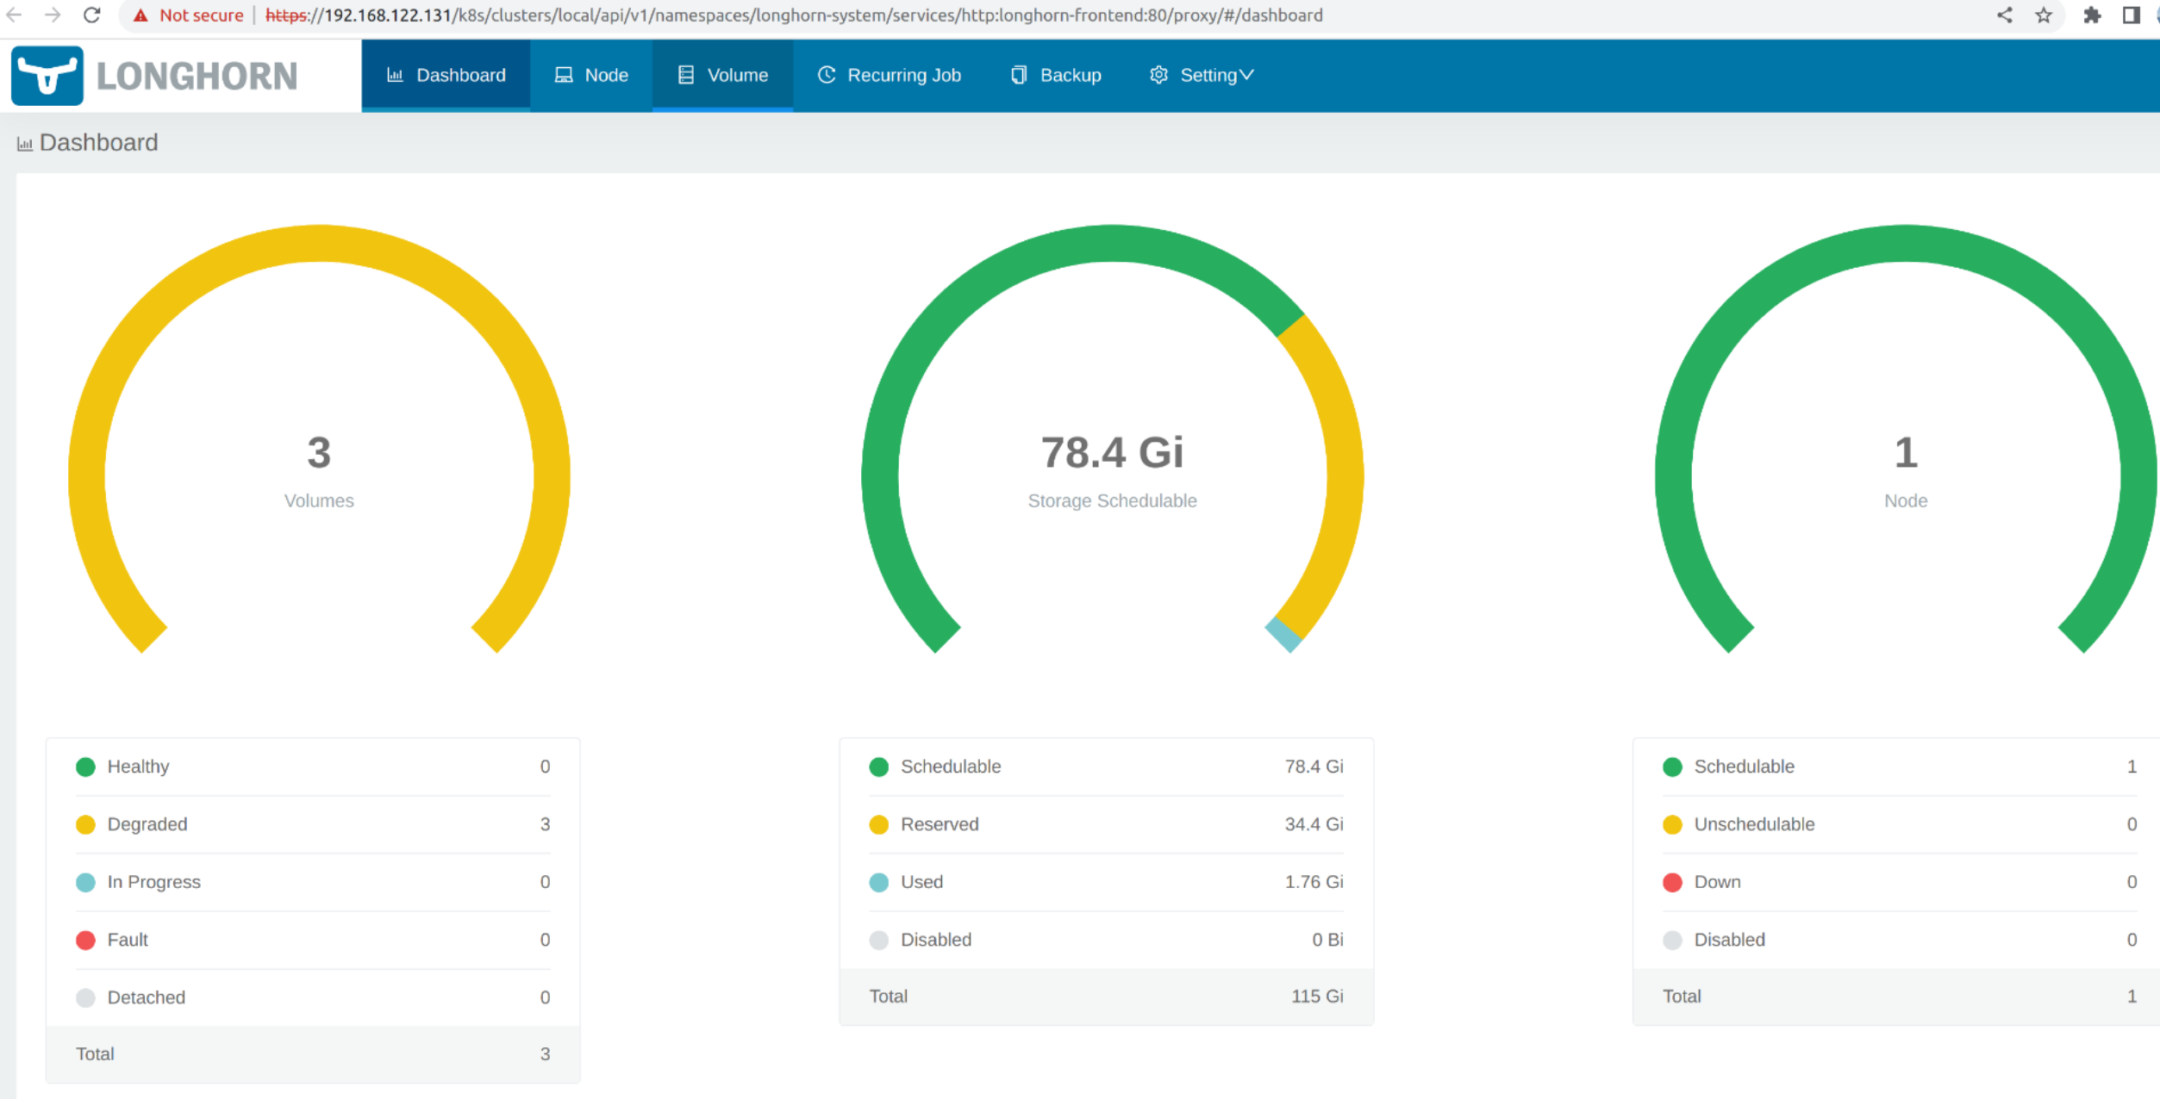Bookmark this page with the star icon
This screenshot has height=1099, width=2160.
coord(2044,15)
